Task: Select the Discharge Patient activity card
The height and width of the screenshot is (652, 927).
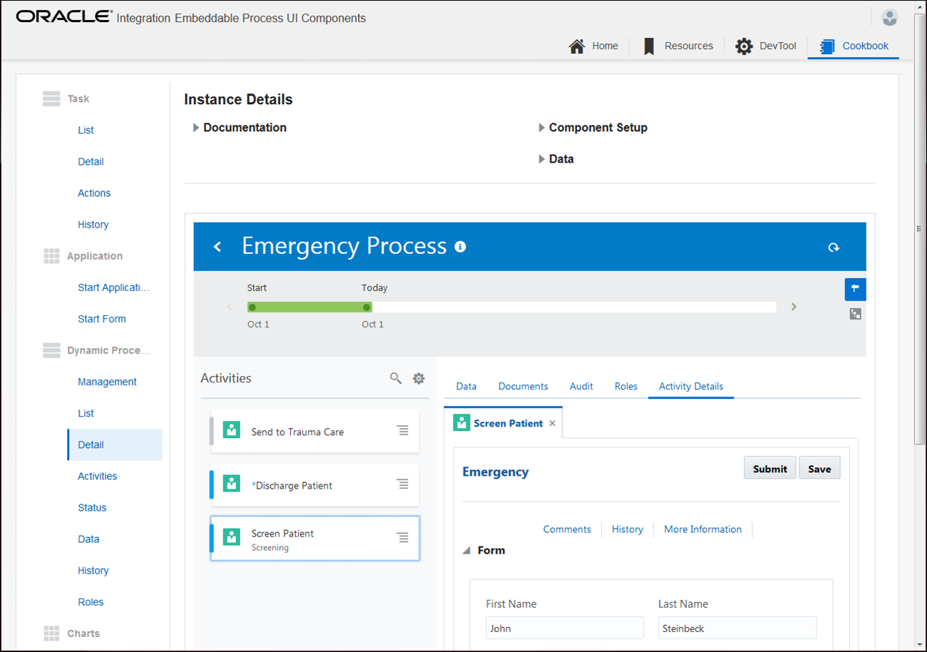Action: click(x=314, y=485)
